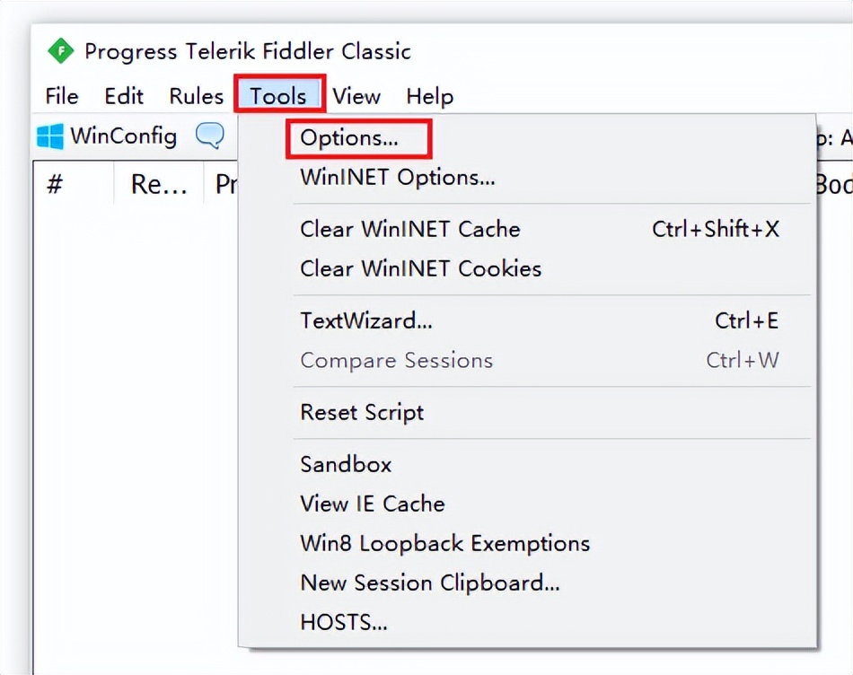Click Clear WinINET Cookies
853x675 pixels.
(420, 268)
